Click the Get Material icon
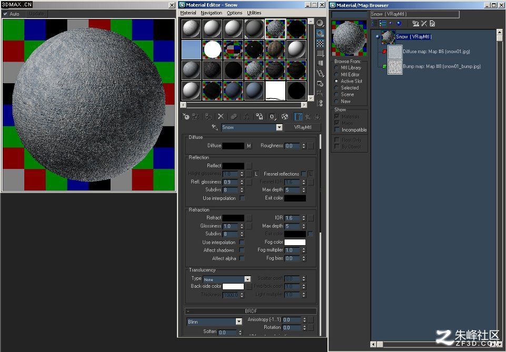The width and height of the screenshot is (506, 352). tap(186, 117)
